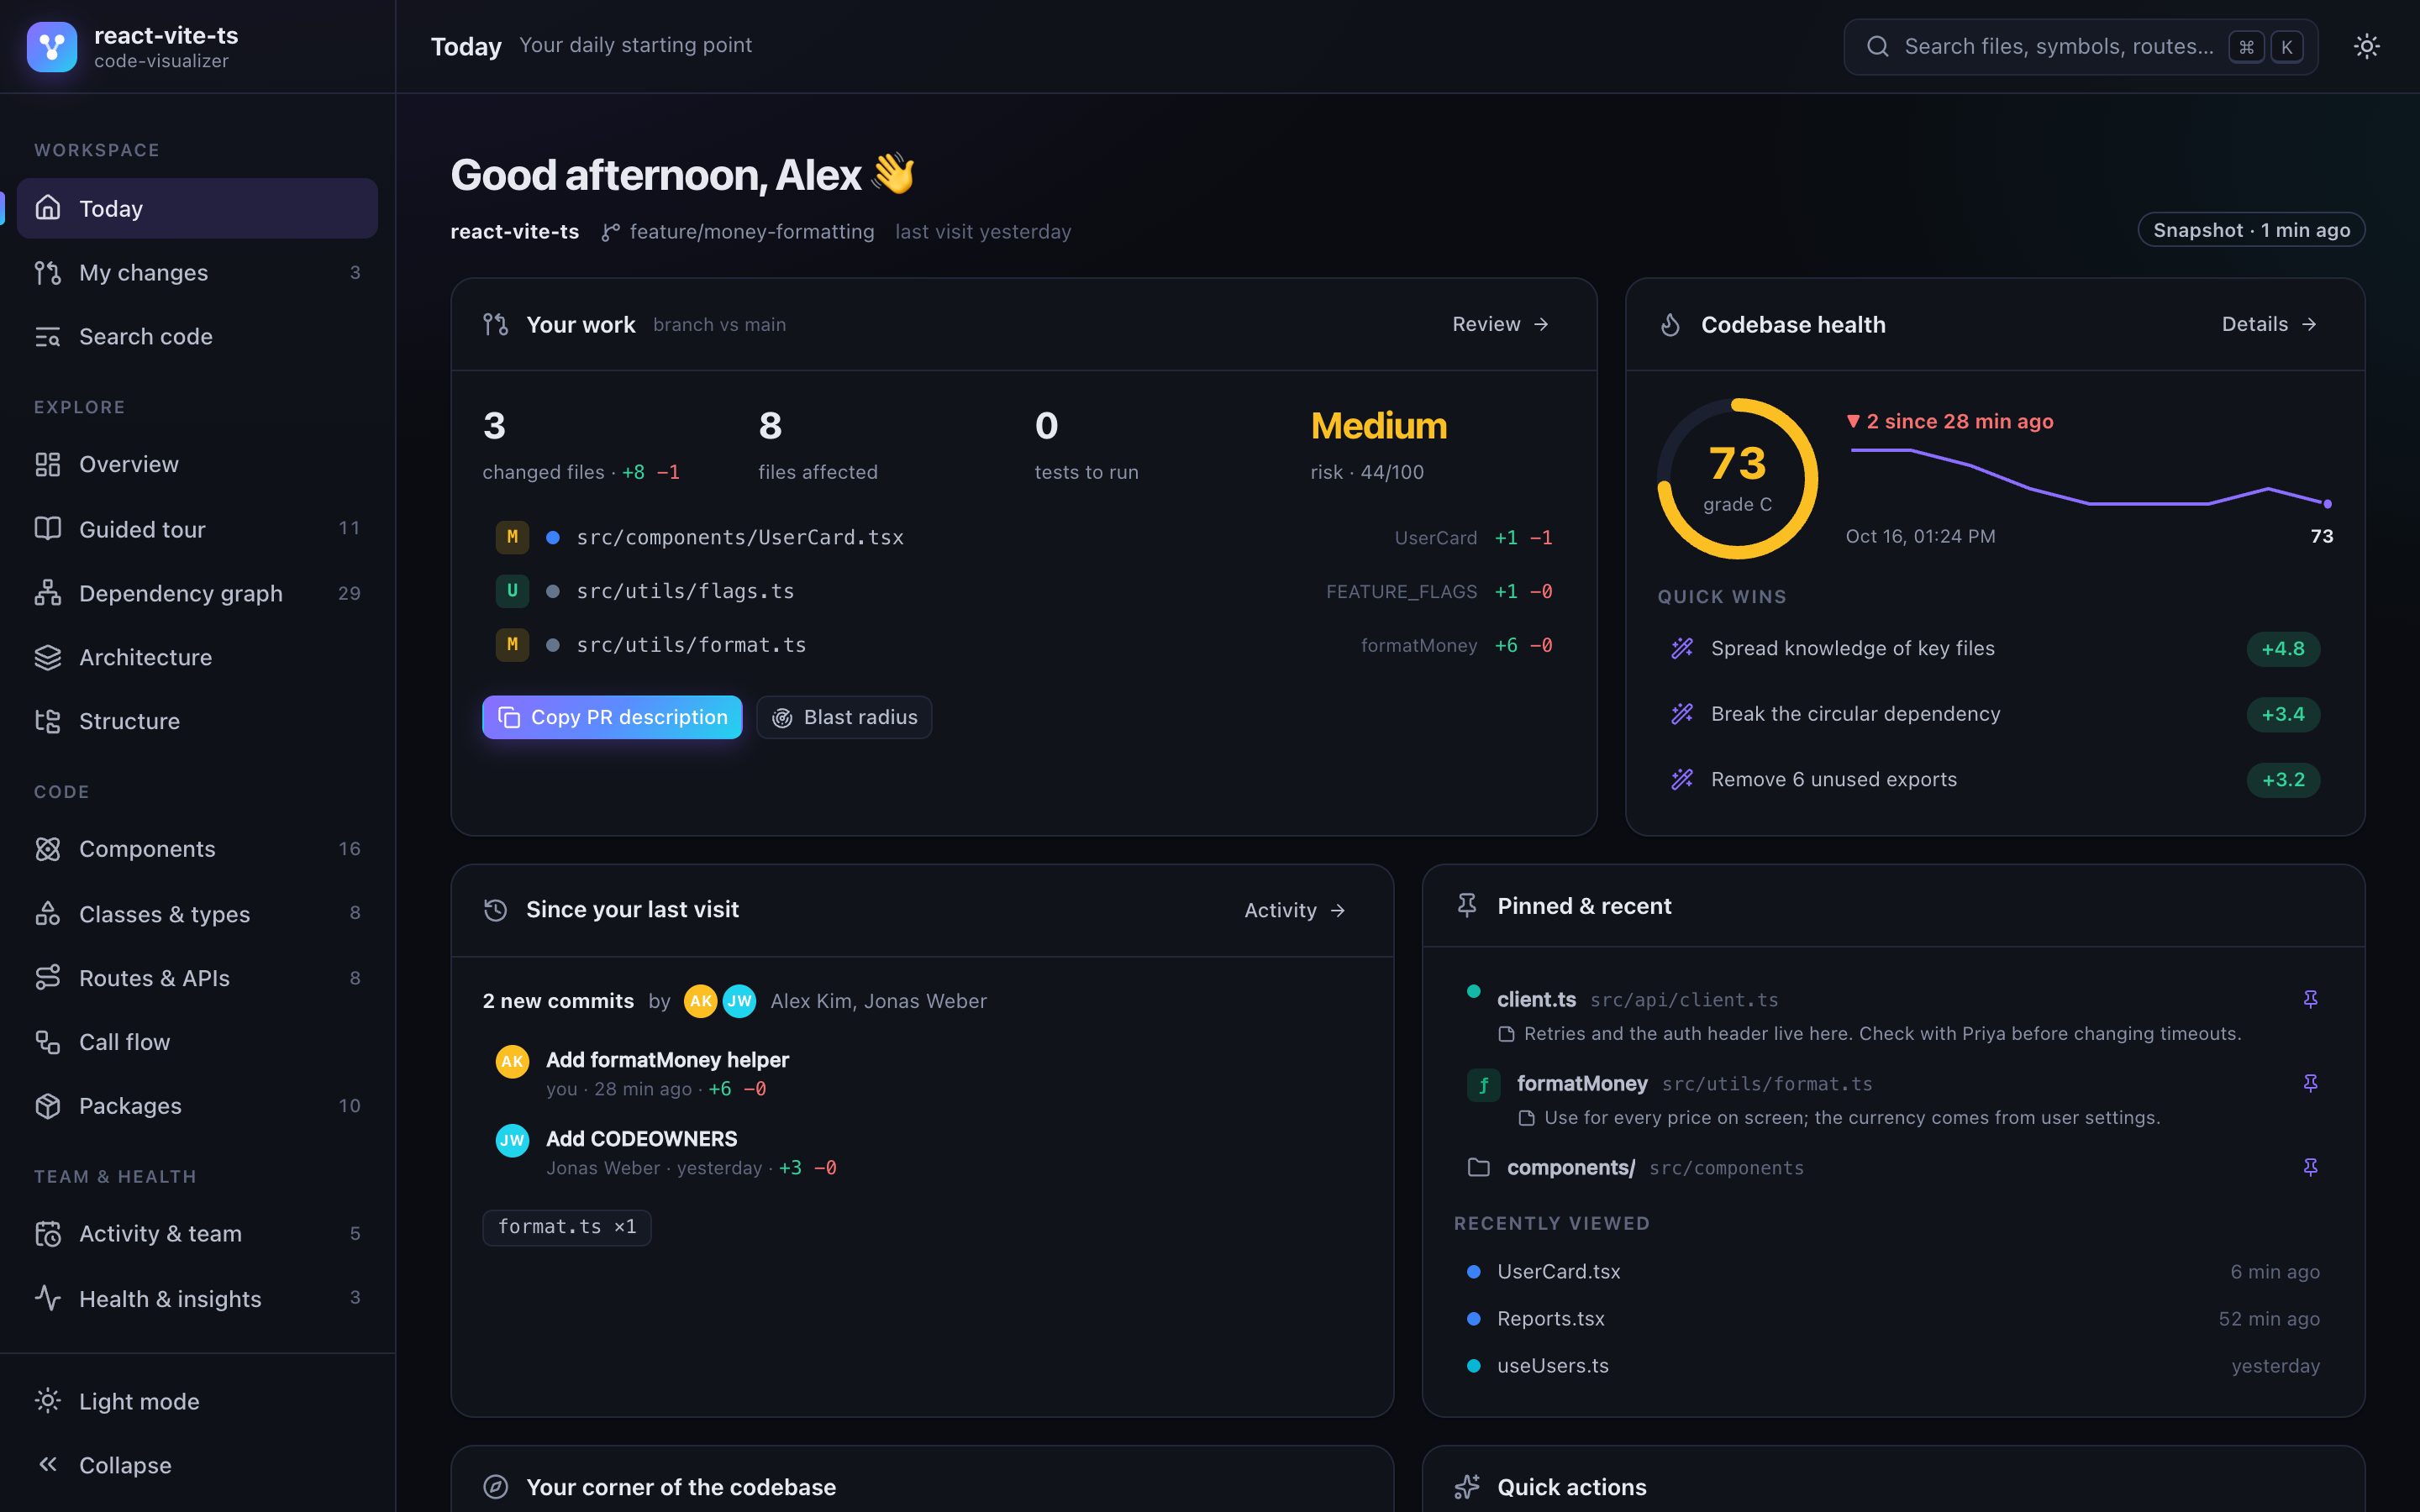The image size is (2420, 1512).
Task: Click the Snapshot 1 min ago badge
Action: point(2251,230)
